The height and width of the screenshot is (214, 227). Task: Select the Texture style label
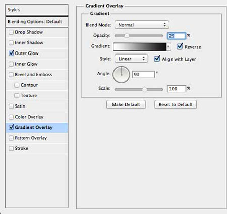pos(29,96)
